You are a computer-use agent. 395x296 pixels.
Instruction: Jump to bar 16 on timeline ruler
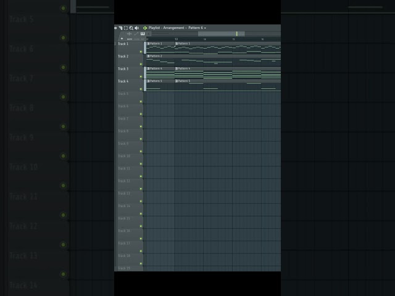click(x=262, y=39)
